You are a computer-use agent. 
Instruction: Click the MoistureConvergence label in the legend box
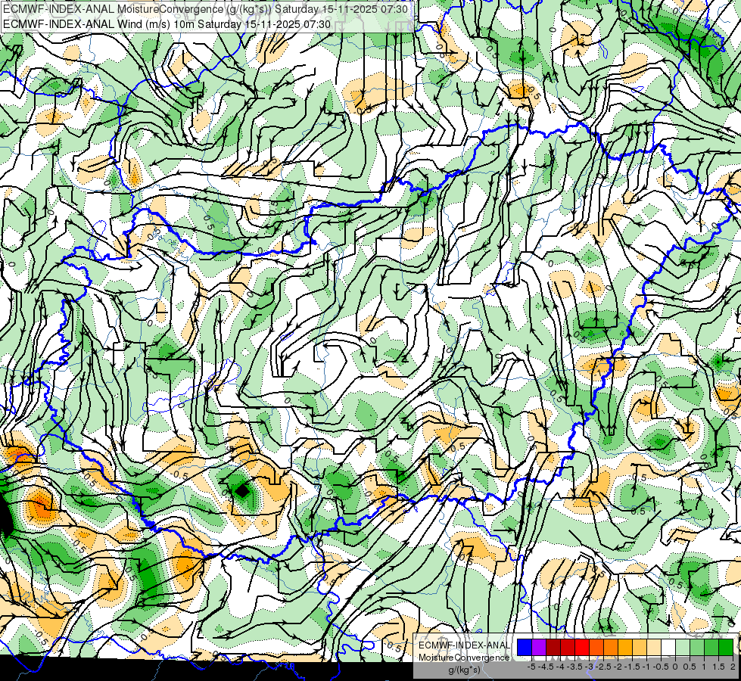pyautogui.click(x=464, y=658)
